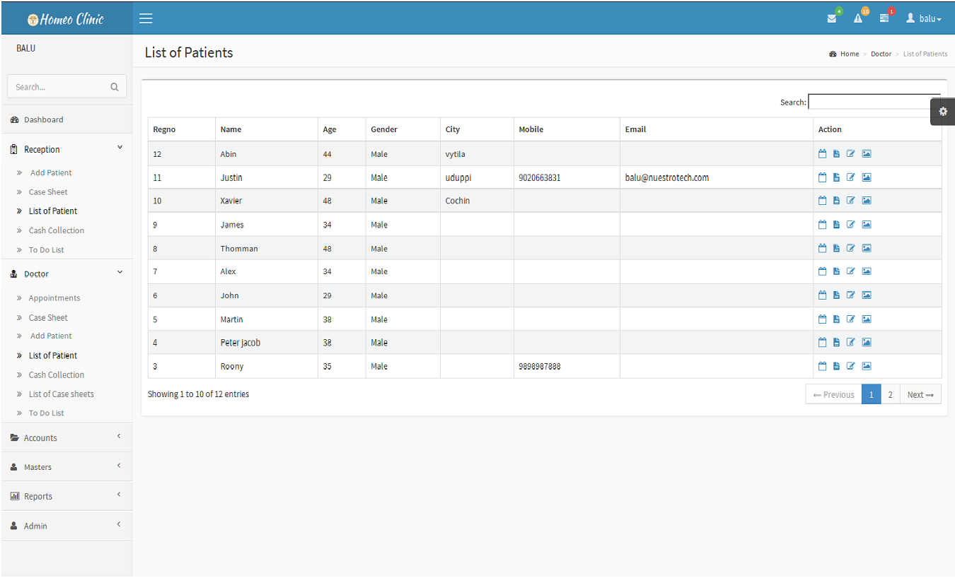Open the settings gear side tab
The width and height of the screenshot is (955, 578).
[942, 112]
